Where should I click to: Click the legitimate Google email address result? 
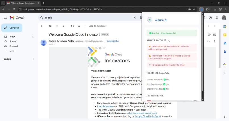point(172,48)
